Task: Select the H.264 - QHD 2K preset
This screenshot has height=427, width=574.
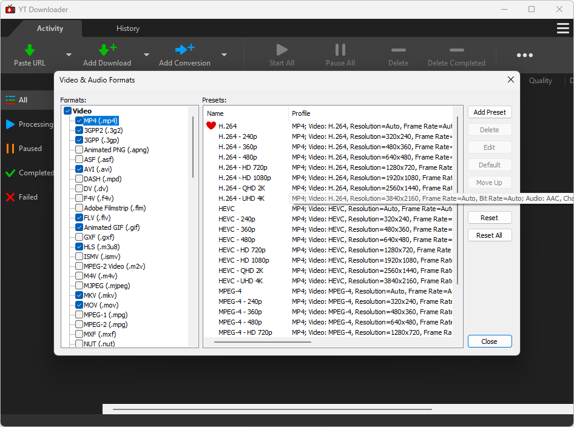Action: click(x=241, y=188)
